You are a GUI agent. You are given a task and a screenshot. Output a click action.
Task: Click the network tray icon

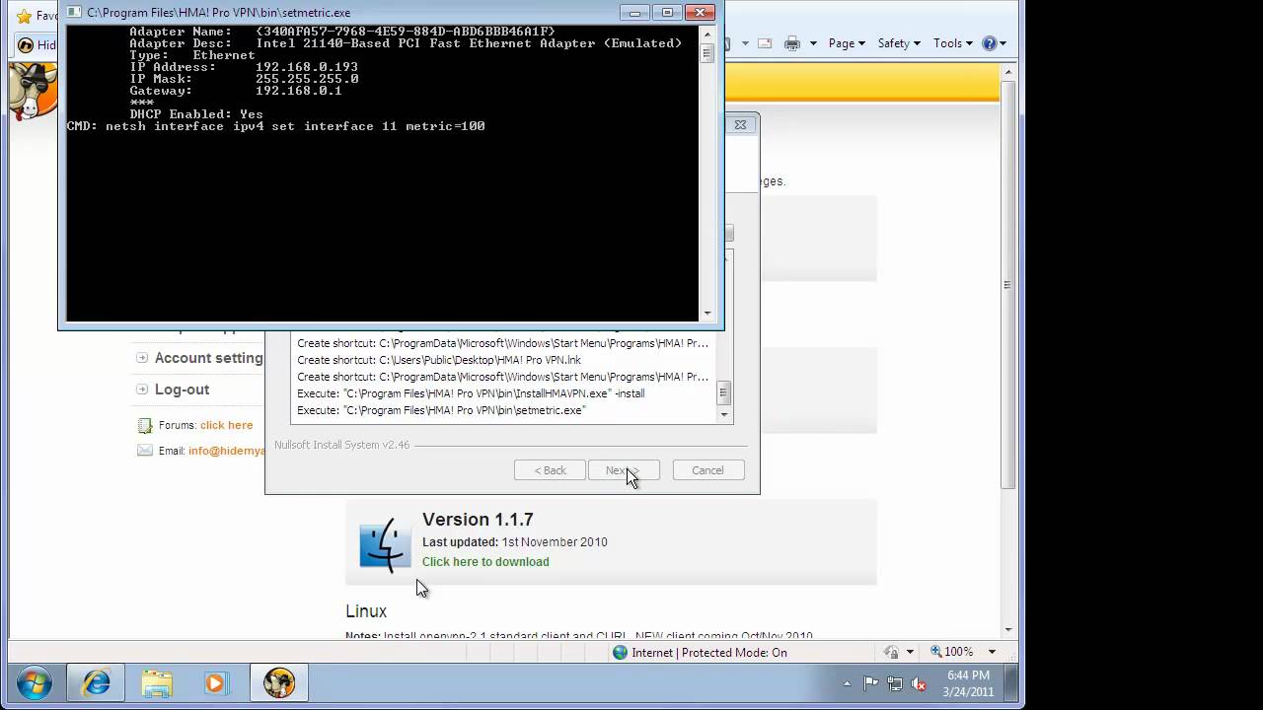pos(895,683)
